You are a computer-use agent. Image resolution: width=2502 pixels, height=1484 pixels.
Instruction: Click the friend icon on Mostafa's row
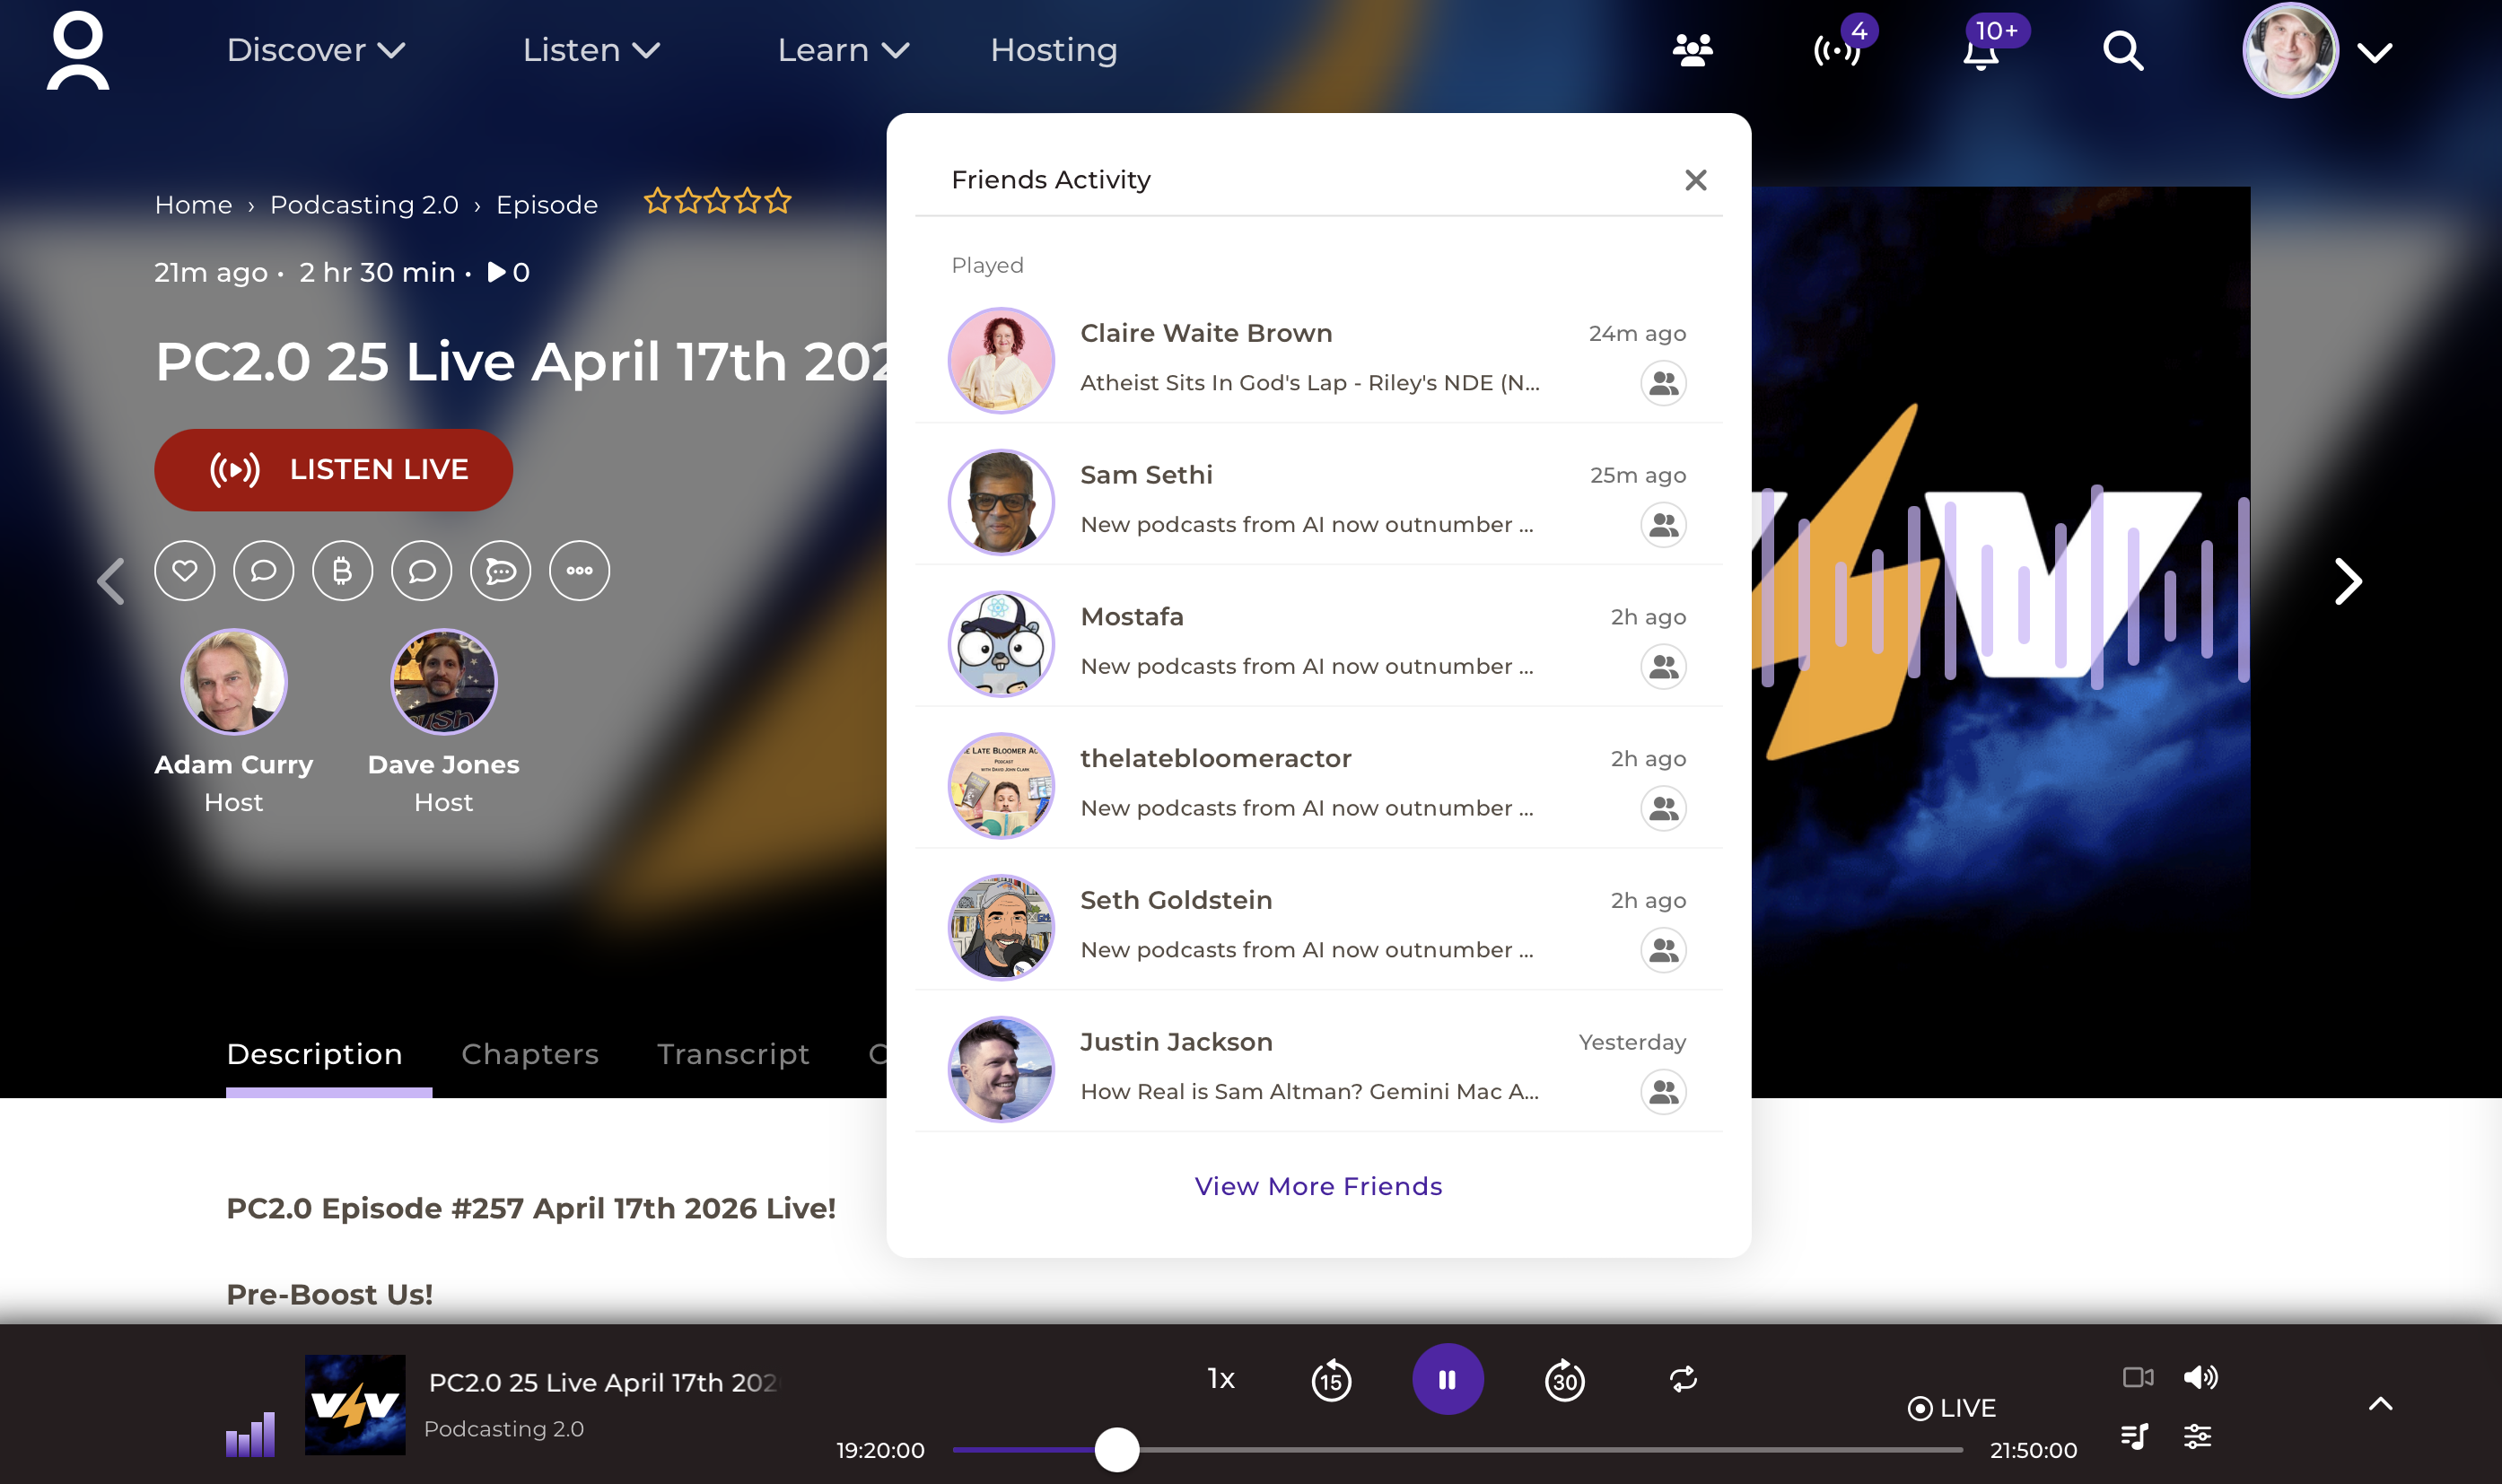[x=1664, y=667]
